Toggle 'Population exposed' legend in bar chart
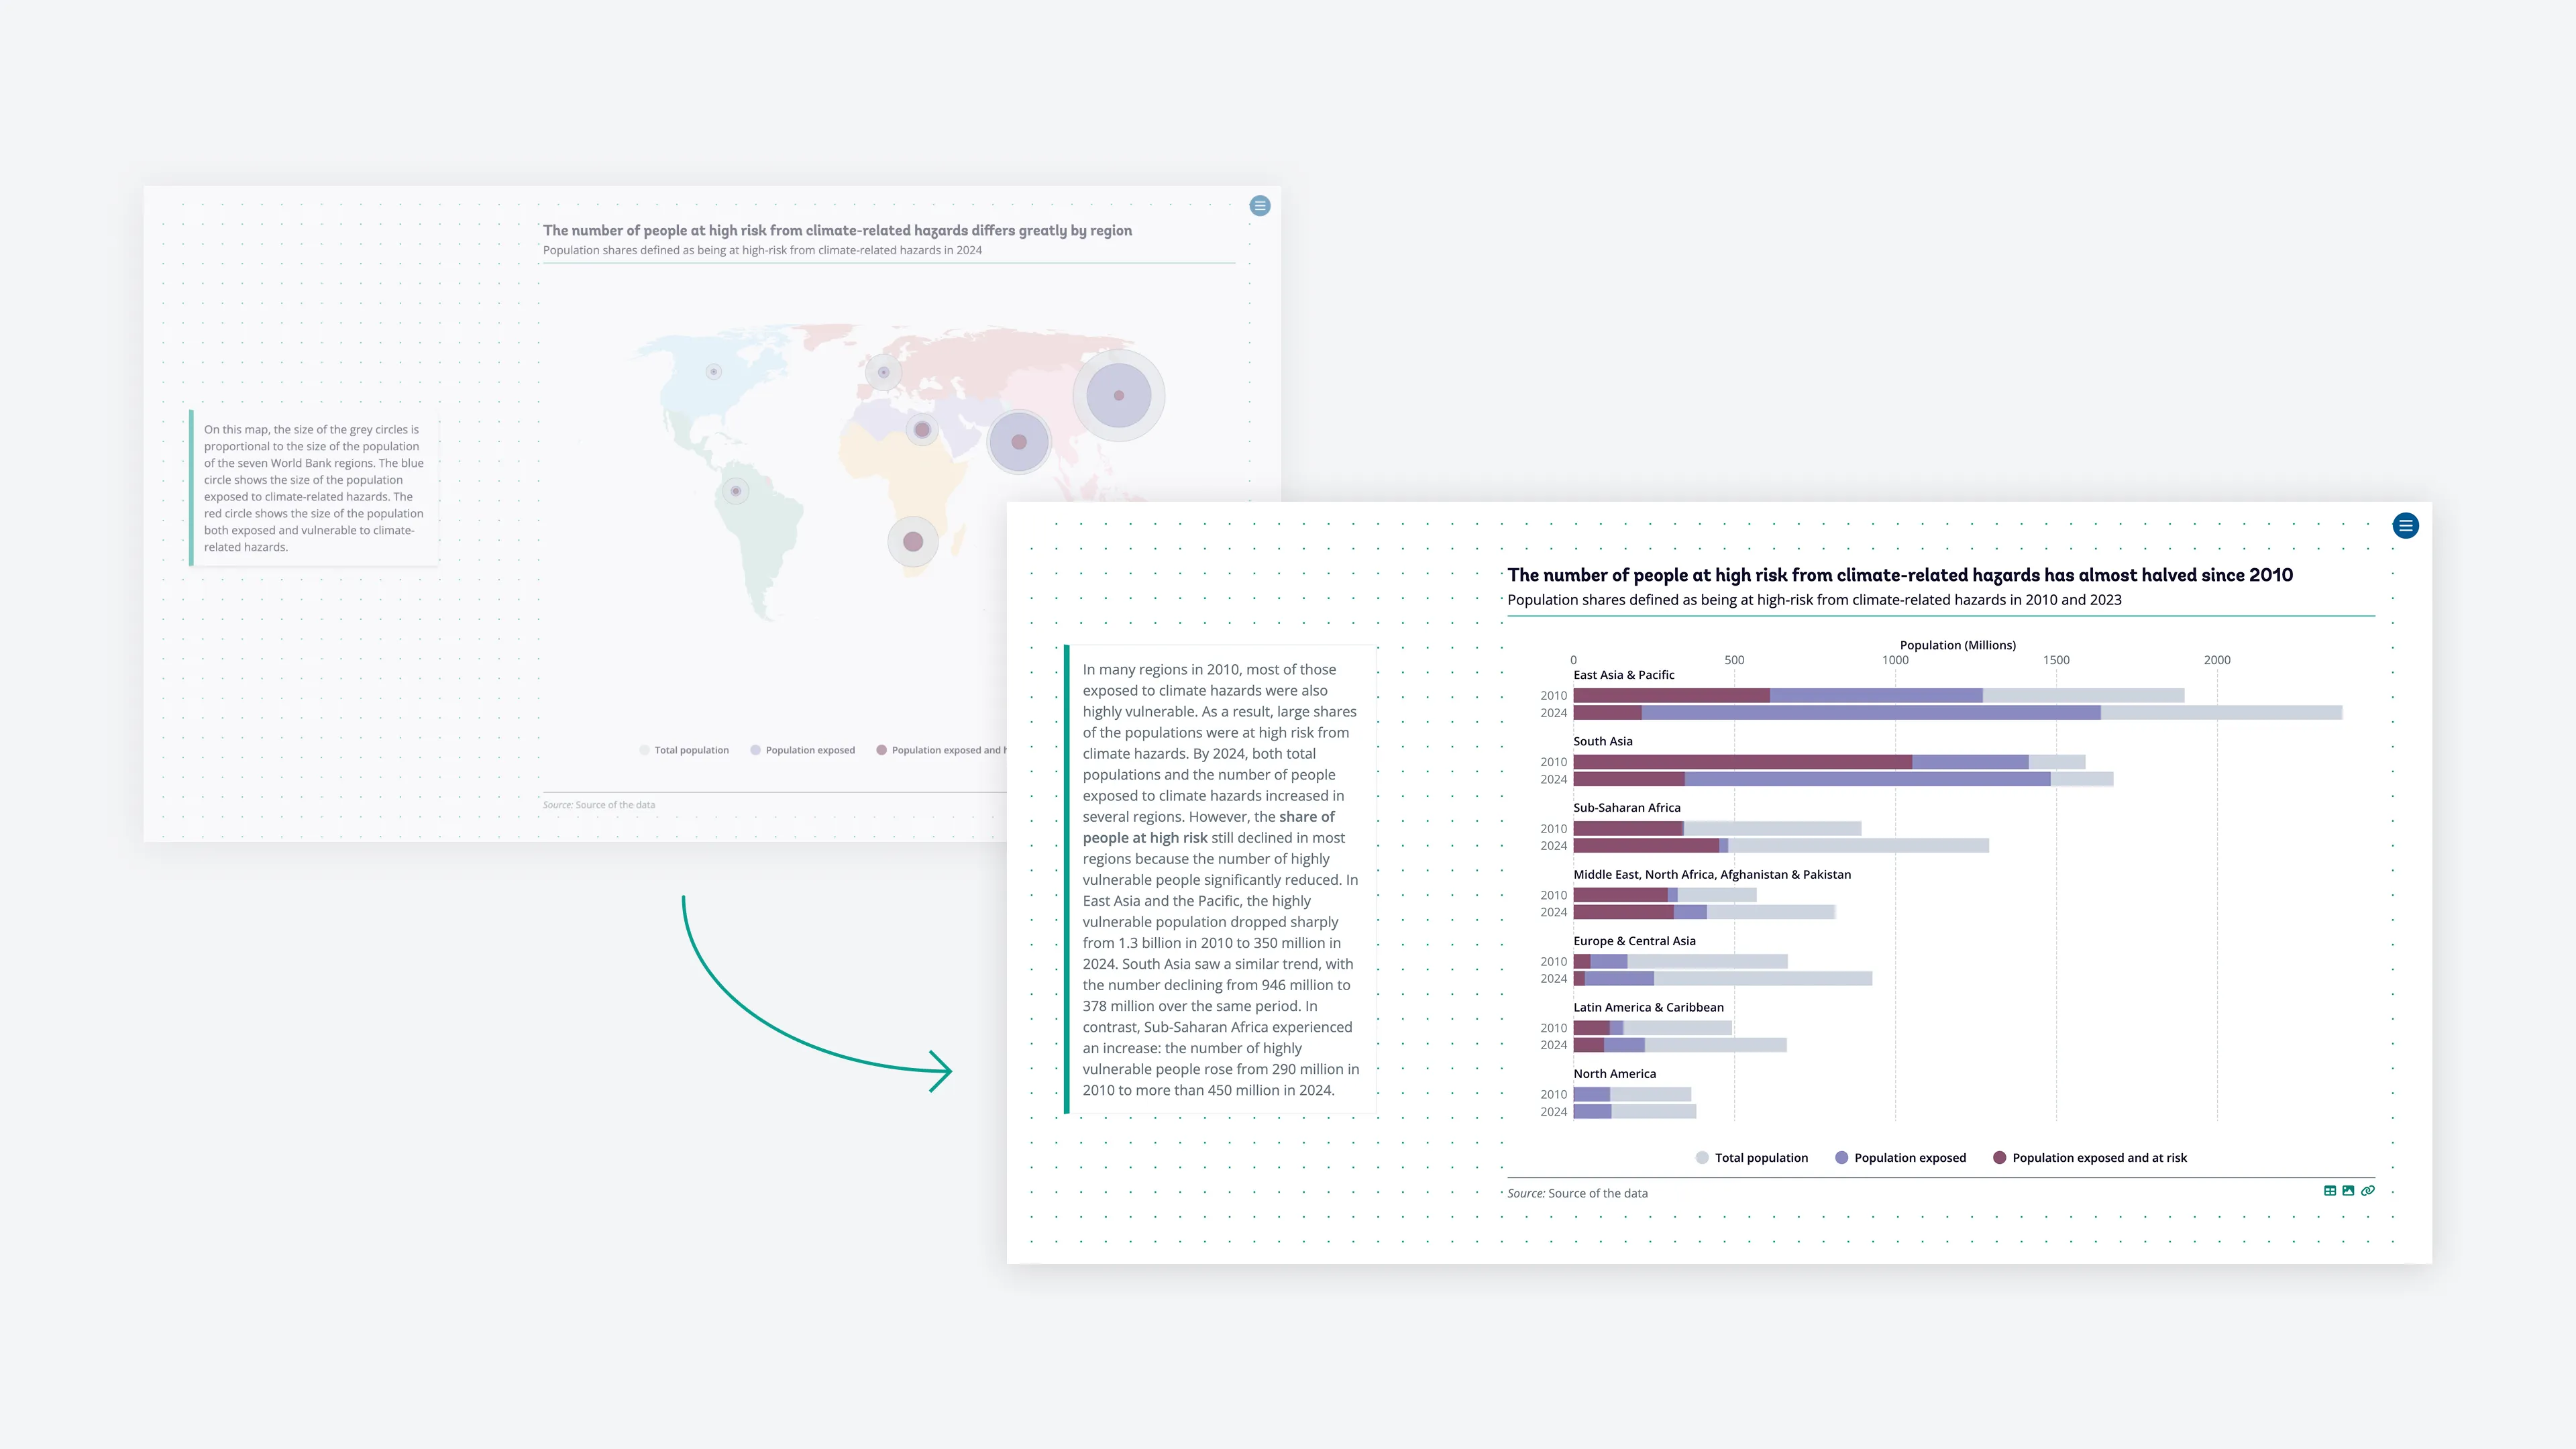The image size is (2576, 1449). (x=1900, y=1158)
